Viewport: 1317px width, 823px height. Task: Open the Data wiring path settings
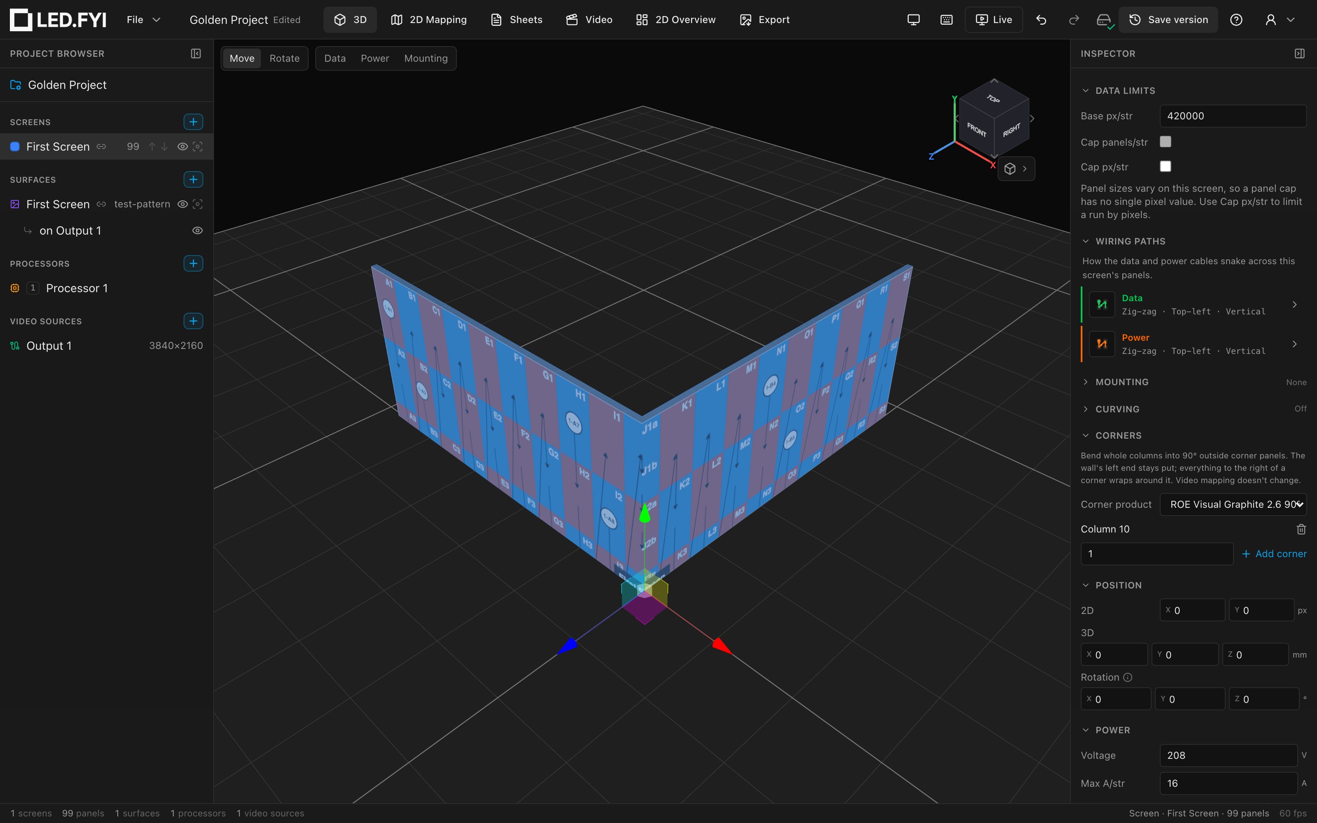tap(1194, 305)
